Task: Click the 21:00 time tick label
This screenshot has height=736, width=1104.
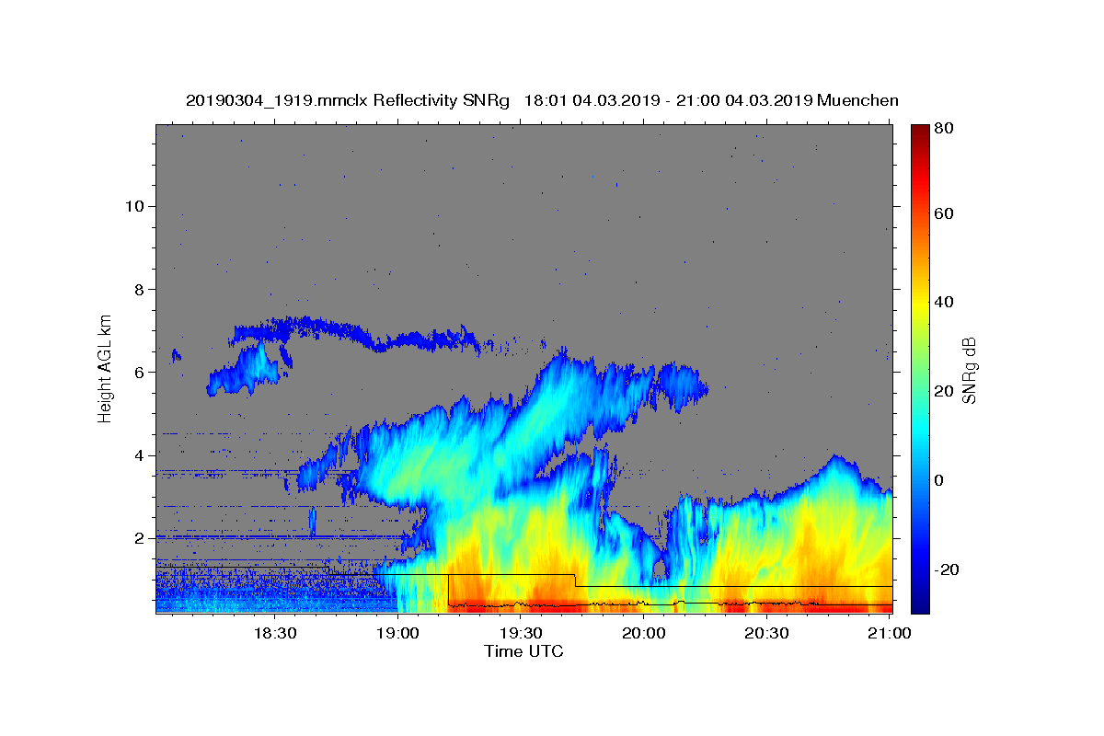Action: pos(889,633)
